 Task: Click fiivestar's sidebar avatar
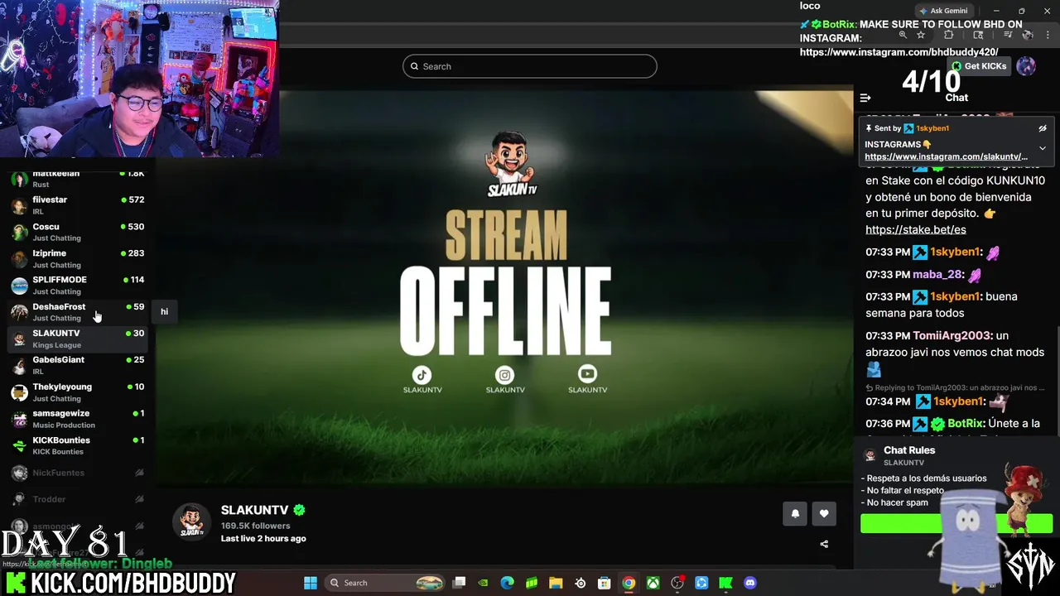tap(19, 205)
